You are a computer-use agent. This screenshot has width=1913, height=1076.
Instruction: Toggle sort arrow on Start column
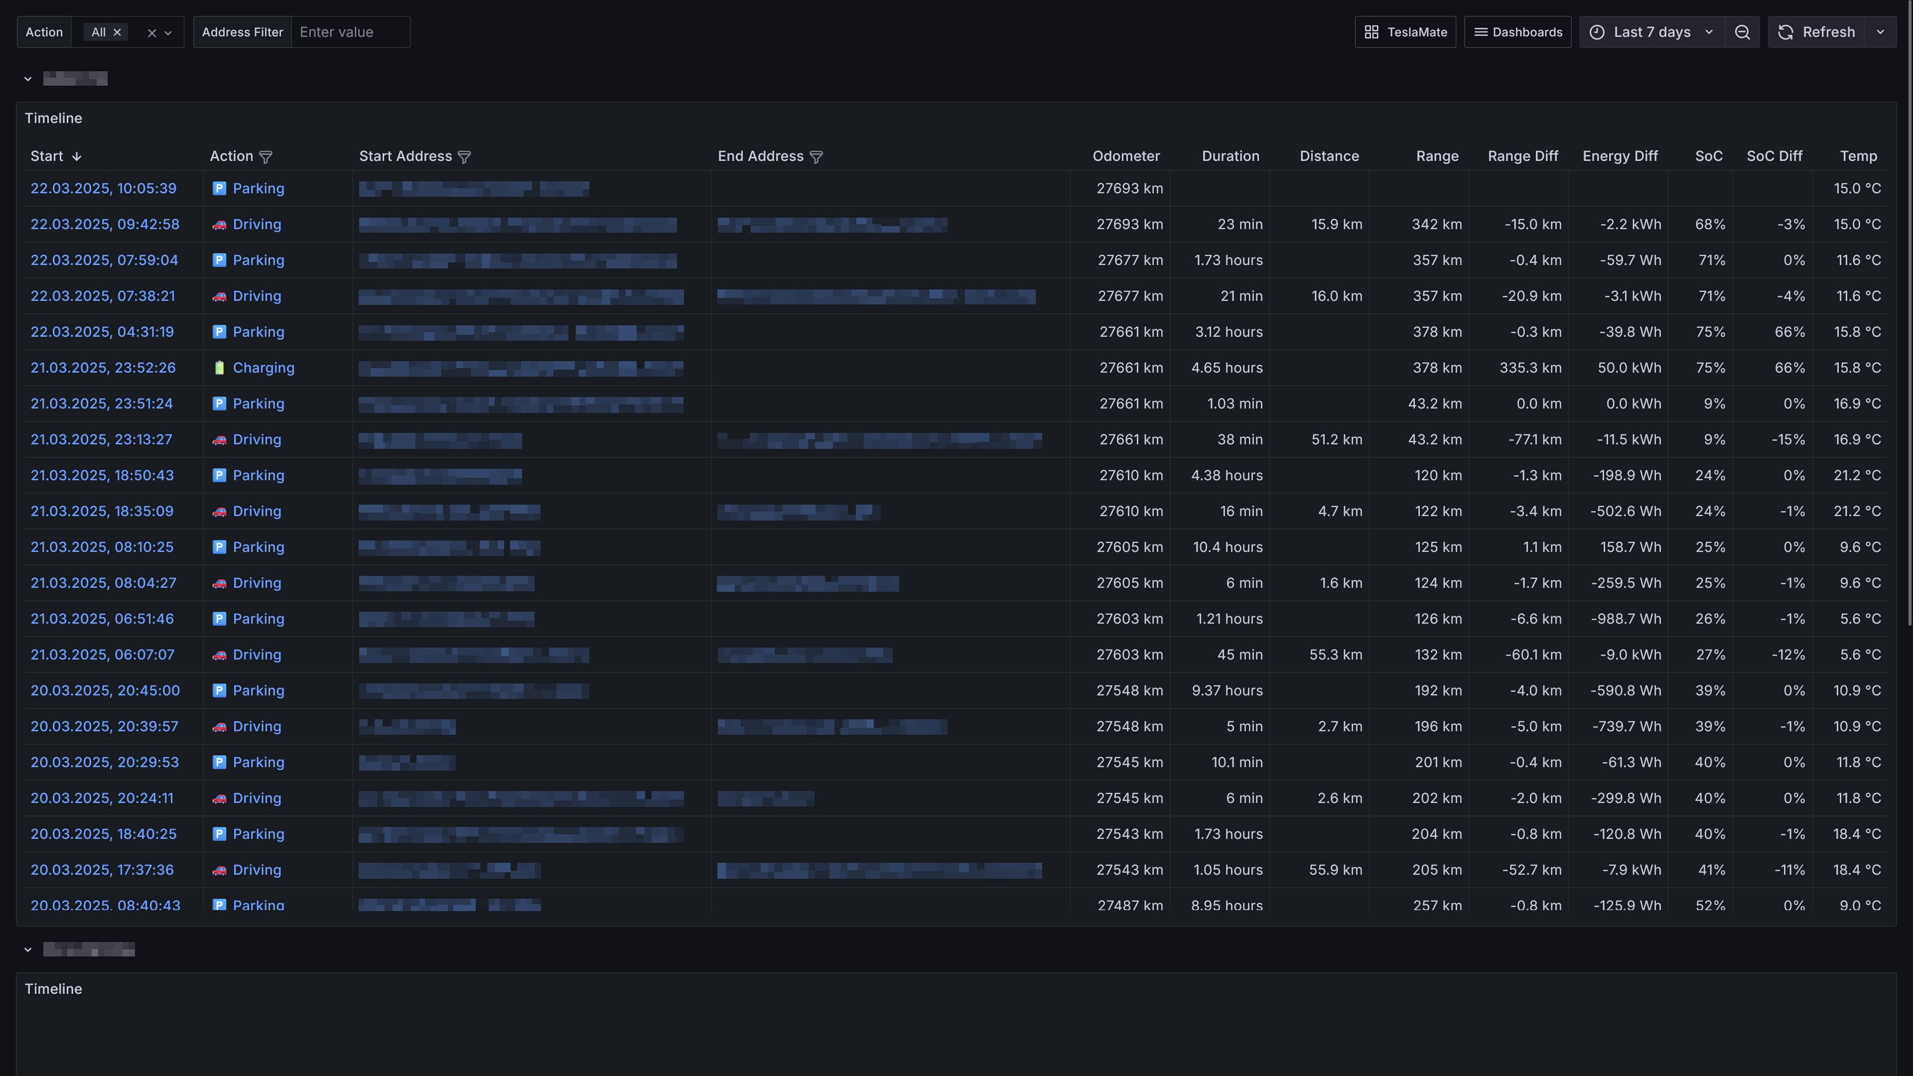[77, 157]
